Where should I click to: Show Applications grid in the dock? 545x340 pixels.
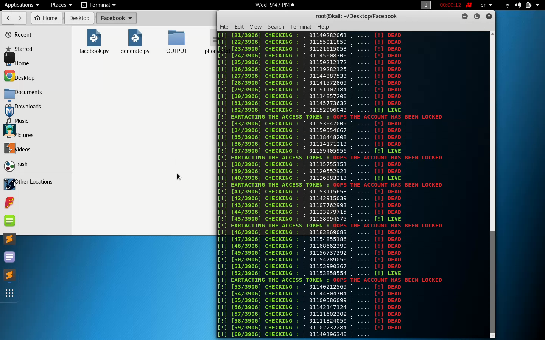click(x=9, y=293)
